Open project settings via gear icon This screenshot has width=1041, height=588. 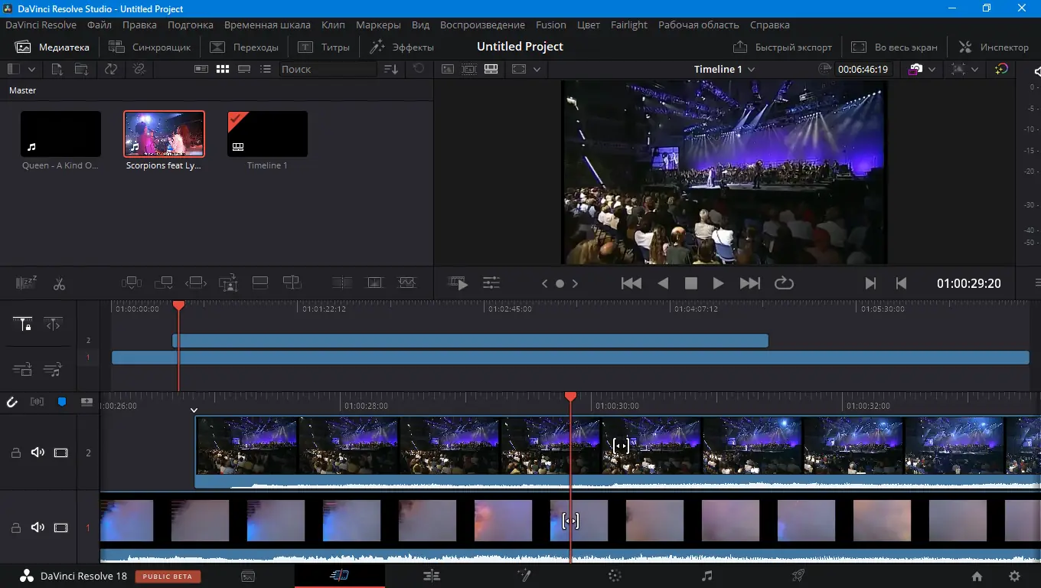click(1014, 575)
